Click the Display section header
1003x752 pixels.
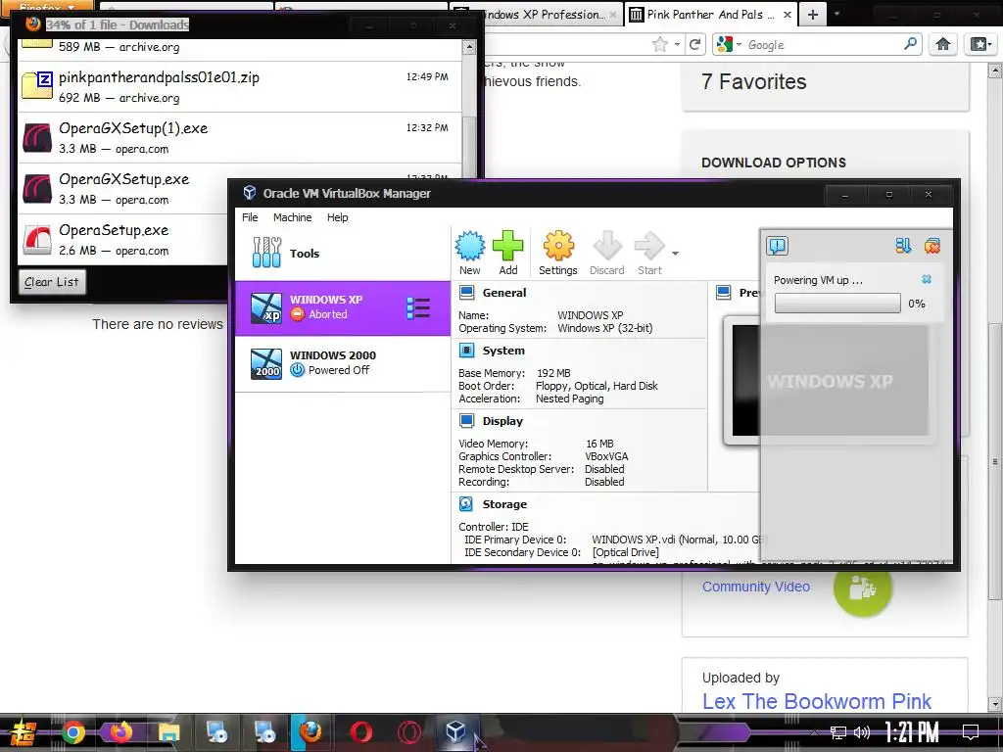(x=502, y=421)
